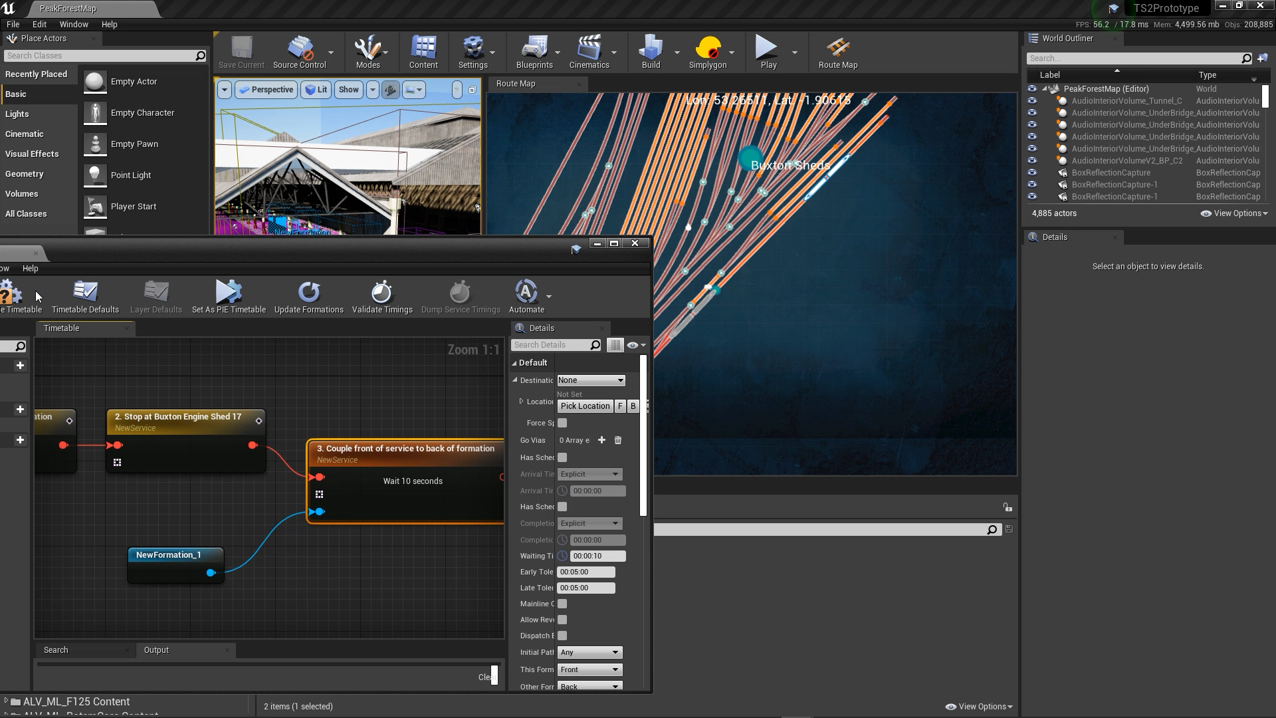This screenshot has width=1276, height=718.
Task: Open the Content browser
Action: coord(423,52)
